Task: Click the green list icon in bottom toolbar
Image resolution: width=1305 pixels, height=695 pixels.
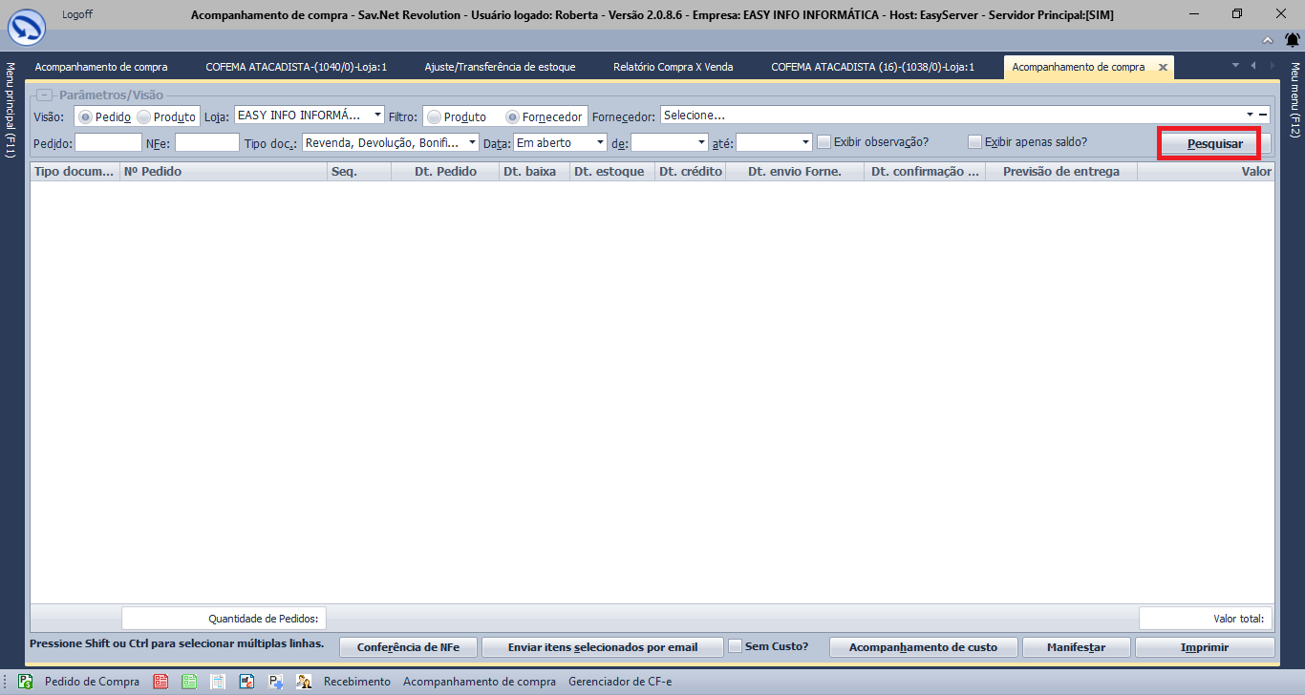Action: pos(189,682)
